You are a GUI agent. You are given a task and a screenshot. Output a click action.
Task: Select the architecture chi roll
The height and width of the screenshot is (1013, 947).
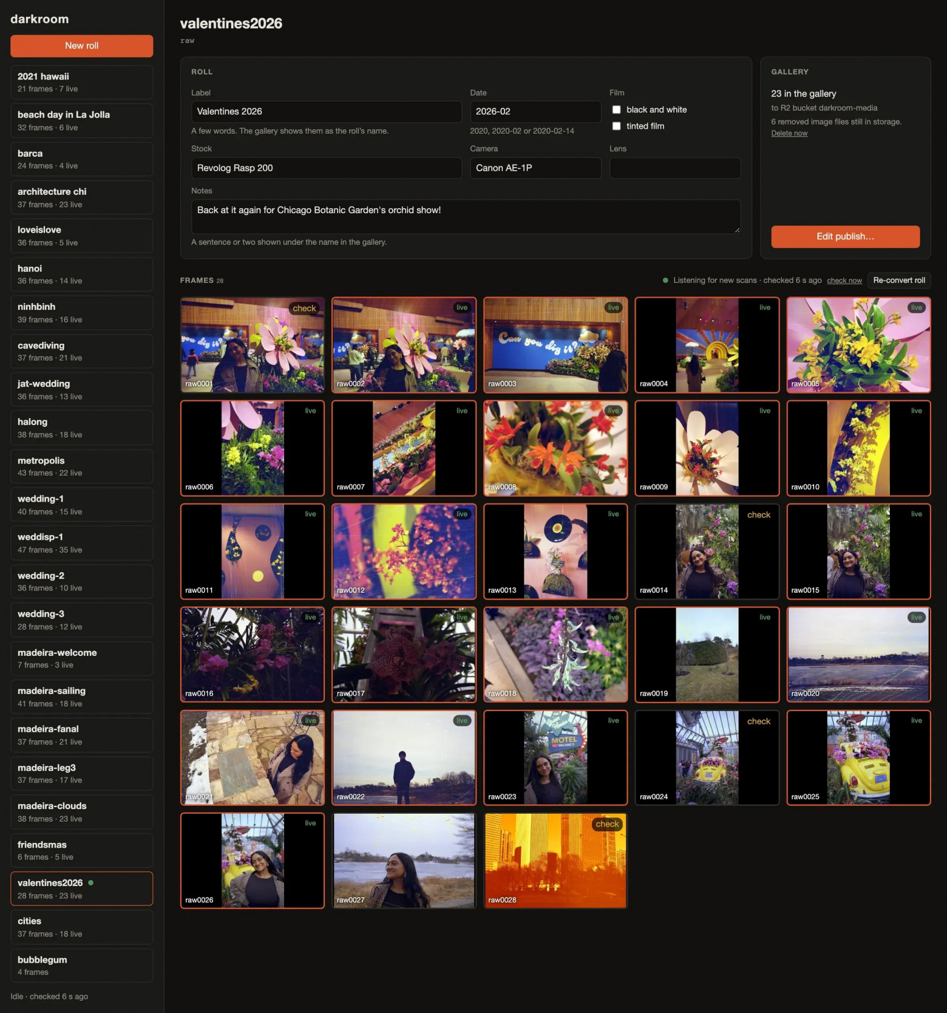pyautogui.click(x=81, y=197)
